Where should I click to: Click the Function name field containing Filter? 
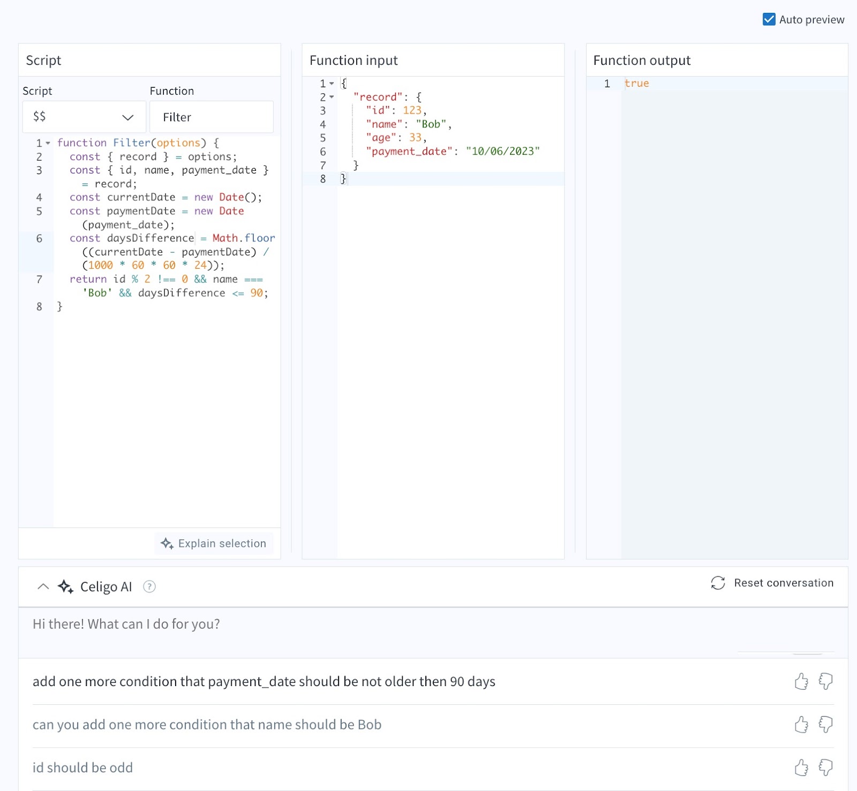click(x=211, y=117)
